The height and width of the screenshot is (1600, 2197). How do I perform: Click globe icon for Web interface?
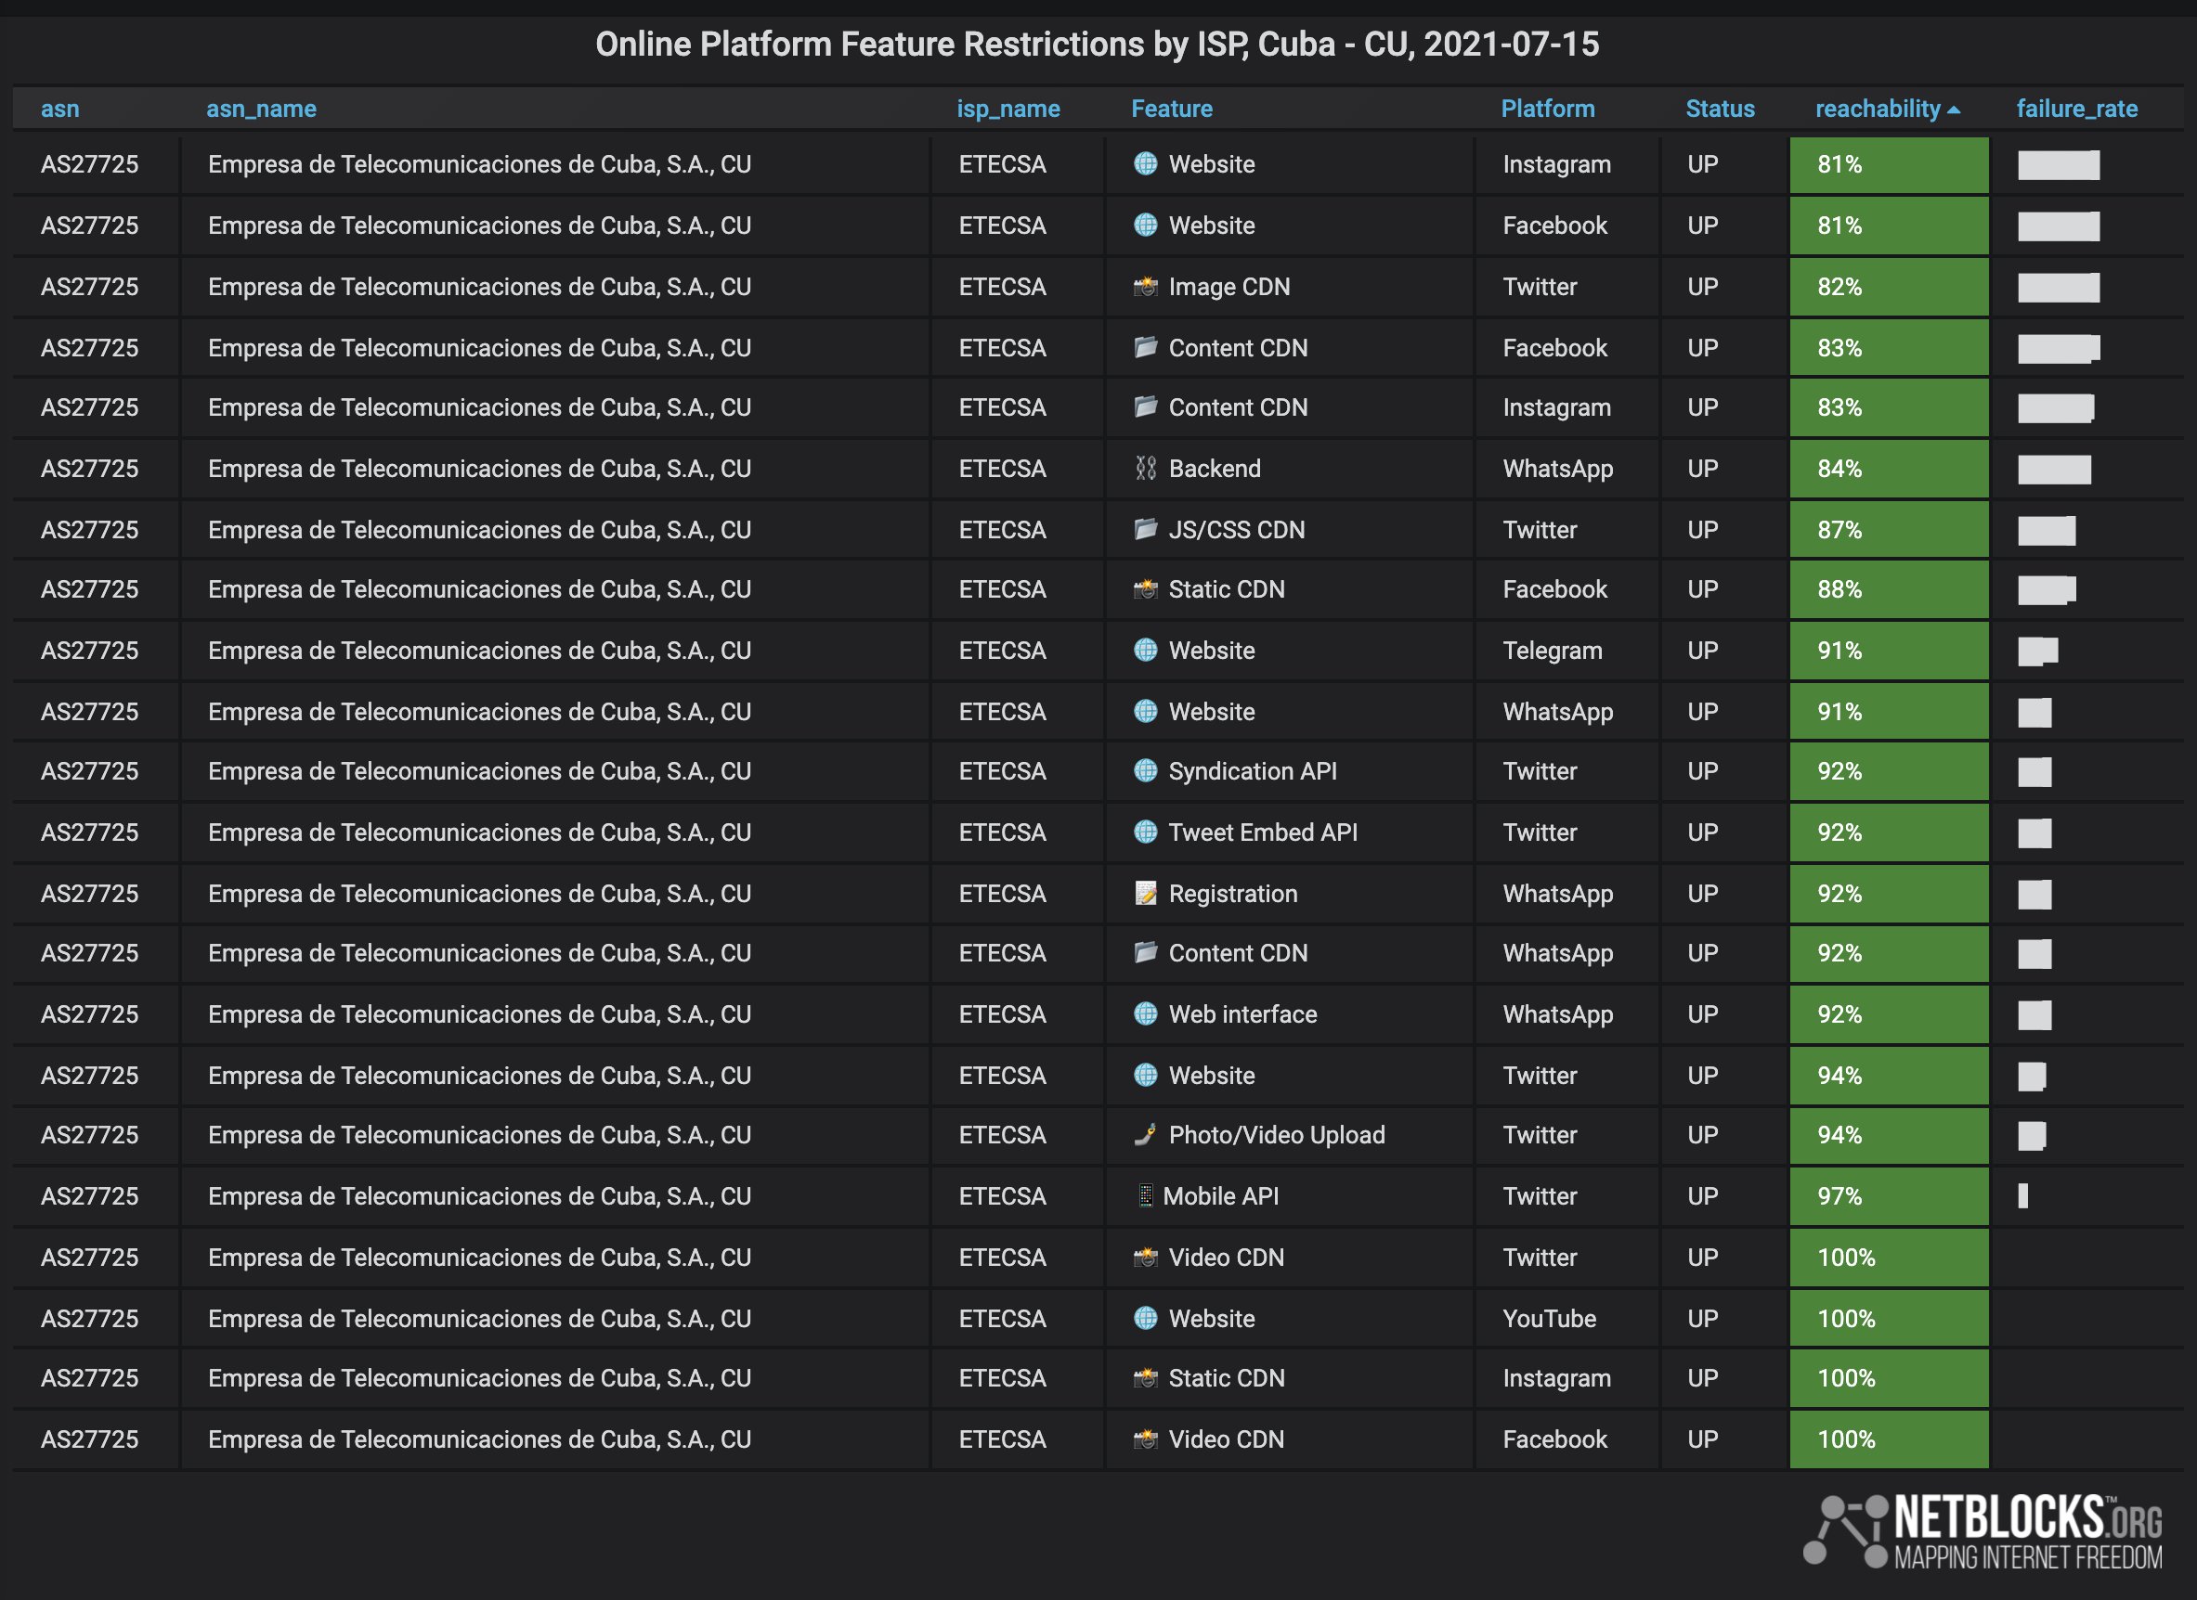[1146, 1014]
